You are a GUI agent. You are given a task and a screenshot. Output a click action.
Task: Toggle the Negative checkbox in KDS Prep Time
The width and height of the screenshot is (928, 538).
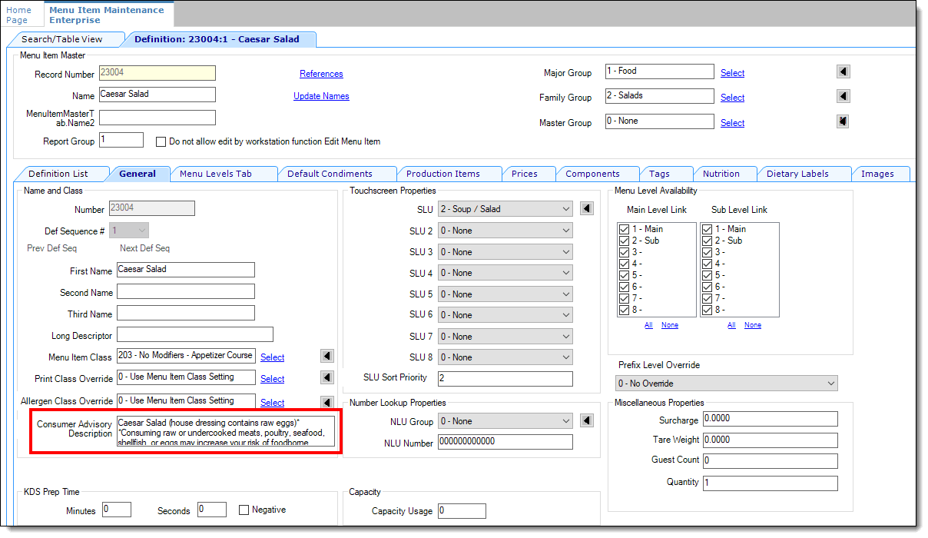pos(244,510)
